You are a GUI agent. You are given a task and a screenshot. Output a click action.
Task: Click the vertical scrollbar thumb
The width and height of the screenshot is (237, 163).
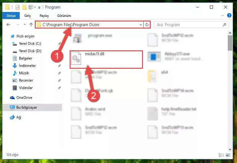point(230,43)
